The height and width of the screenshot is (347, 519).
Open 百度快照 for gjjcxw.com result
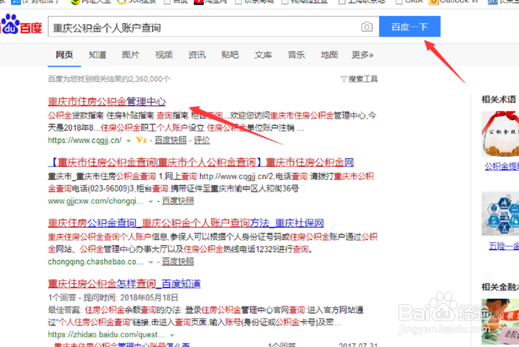click(177, 201)
